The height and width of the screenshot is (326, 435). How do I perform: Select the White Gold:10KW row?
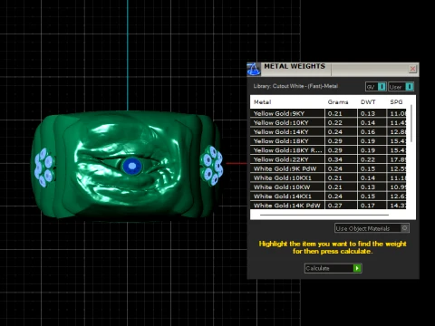(x=328, y=187)
